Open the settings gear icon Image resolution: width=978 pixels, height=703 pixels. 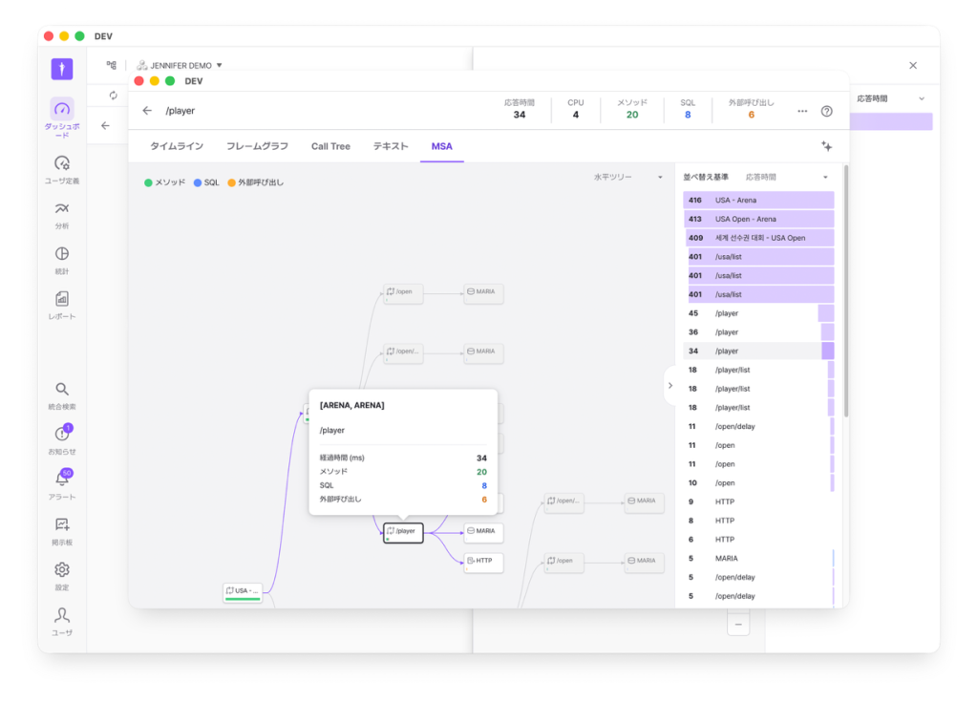click(x=61, y=569)
